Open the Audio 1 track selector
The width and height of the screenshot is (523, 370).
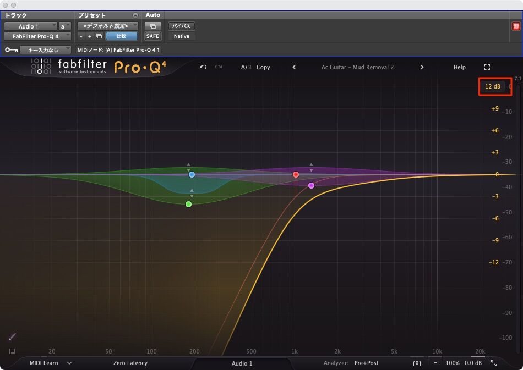(30, 26)
